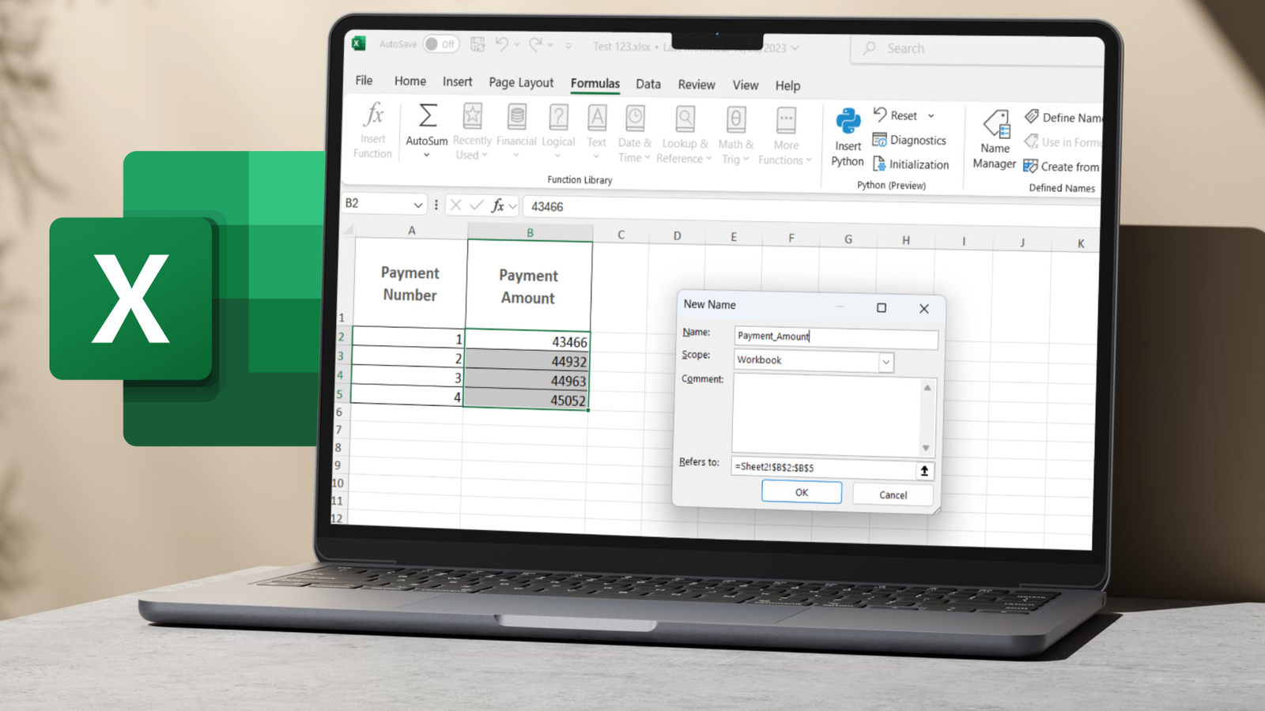1265x711 pixels.
Task: Switch to the Home tab
Action: pos(410,81)
